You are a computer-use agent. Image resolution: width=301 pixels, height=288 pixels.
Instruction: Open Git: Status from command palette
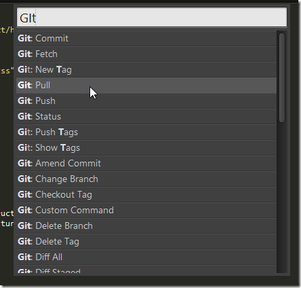(146, 117)
